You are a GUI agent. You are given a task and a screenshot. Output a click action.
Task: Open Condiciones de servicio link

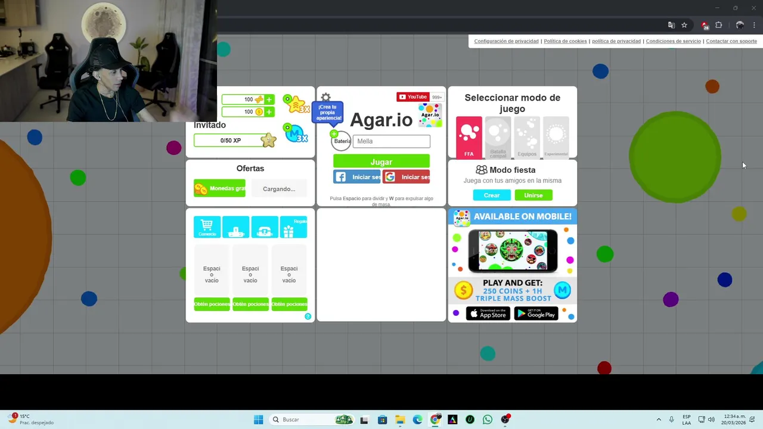point(674,41)
